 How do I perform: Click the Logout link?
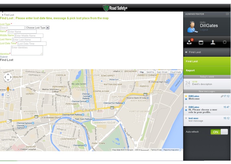pyautogui.click(x=204, y=30)
